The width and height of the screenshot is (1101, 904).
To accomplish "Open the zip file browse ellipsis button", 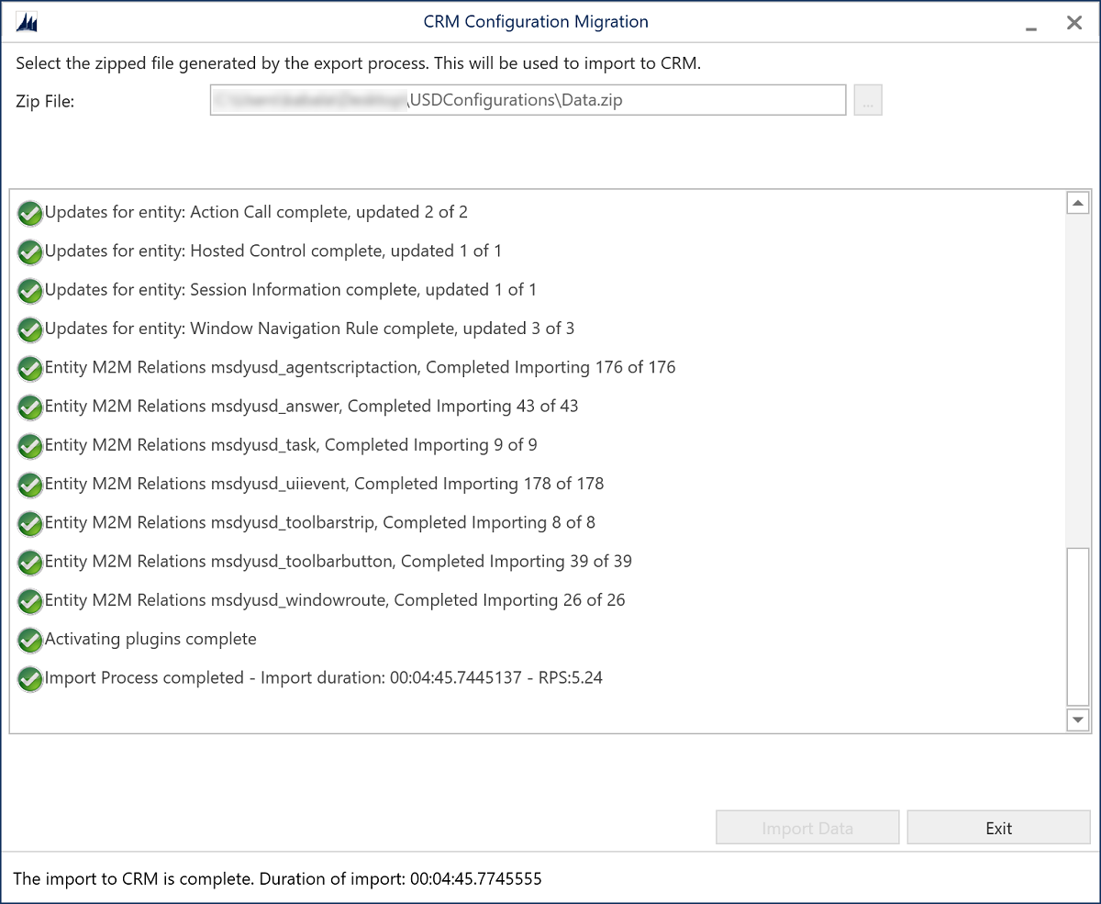I will [868, 101].
